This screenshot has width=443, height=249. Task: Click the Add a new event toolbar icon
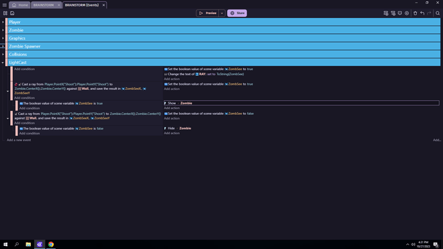386,13
